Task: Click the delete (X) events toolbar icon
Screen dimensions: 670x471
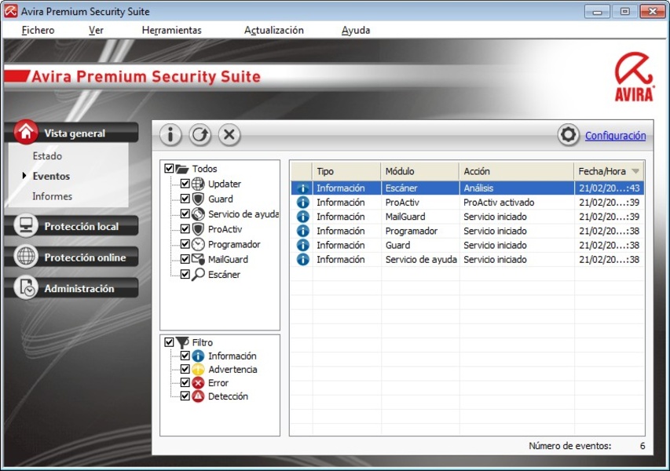Action: click(229, 135)
